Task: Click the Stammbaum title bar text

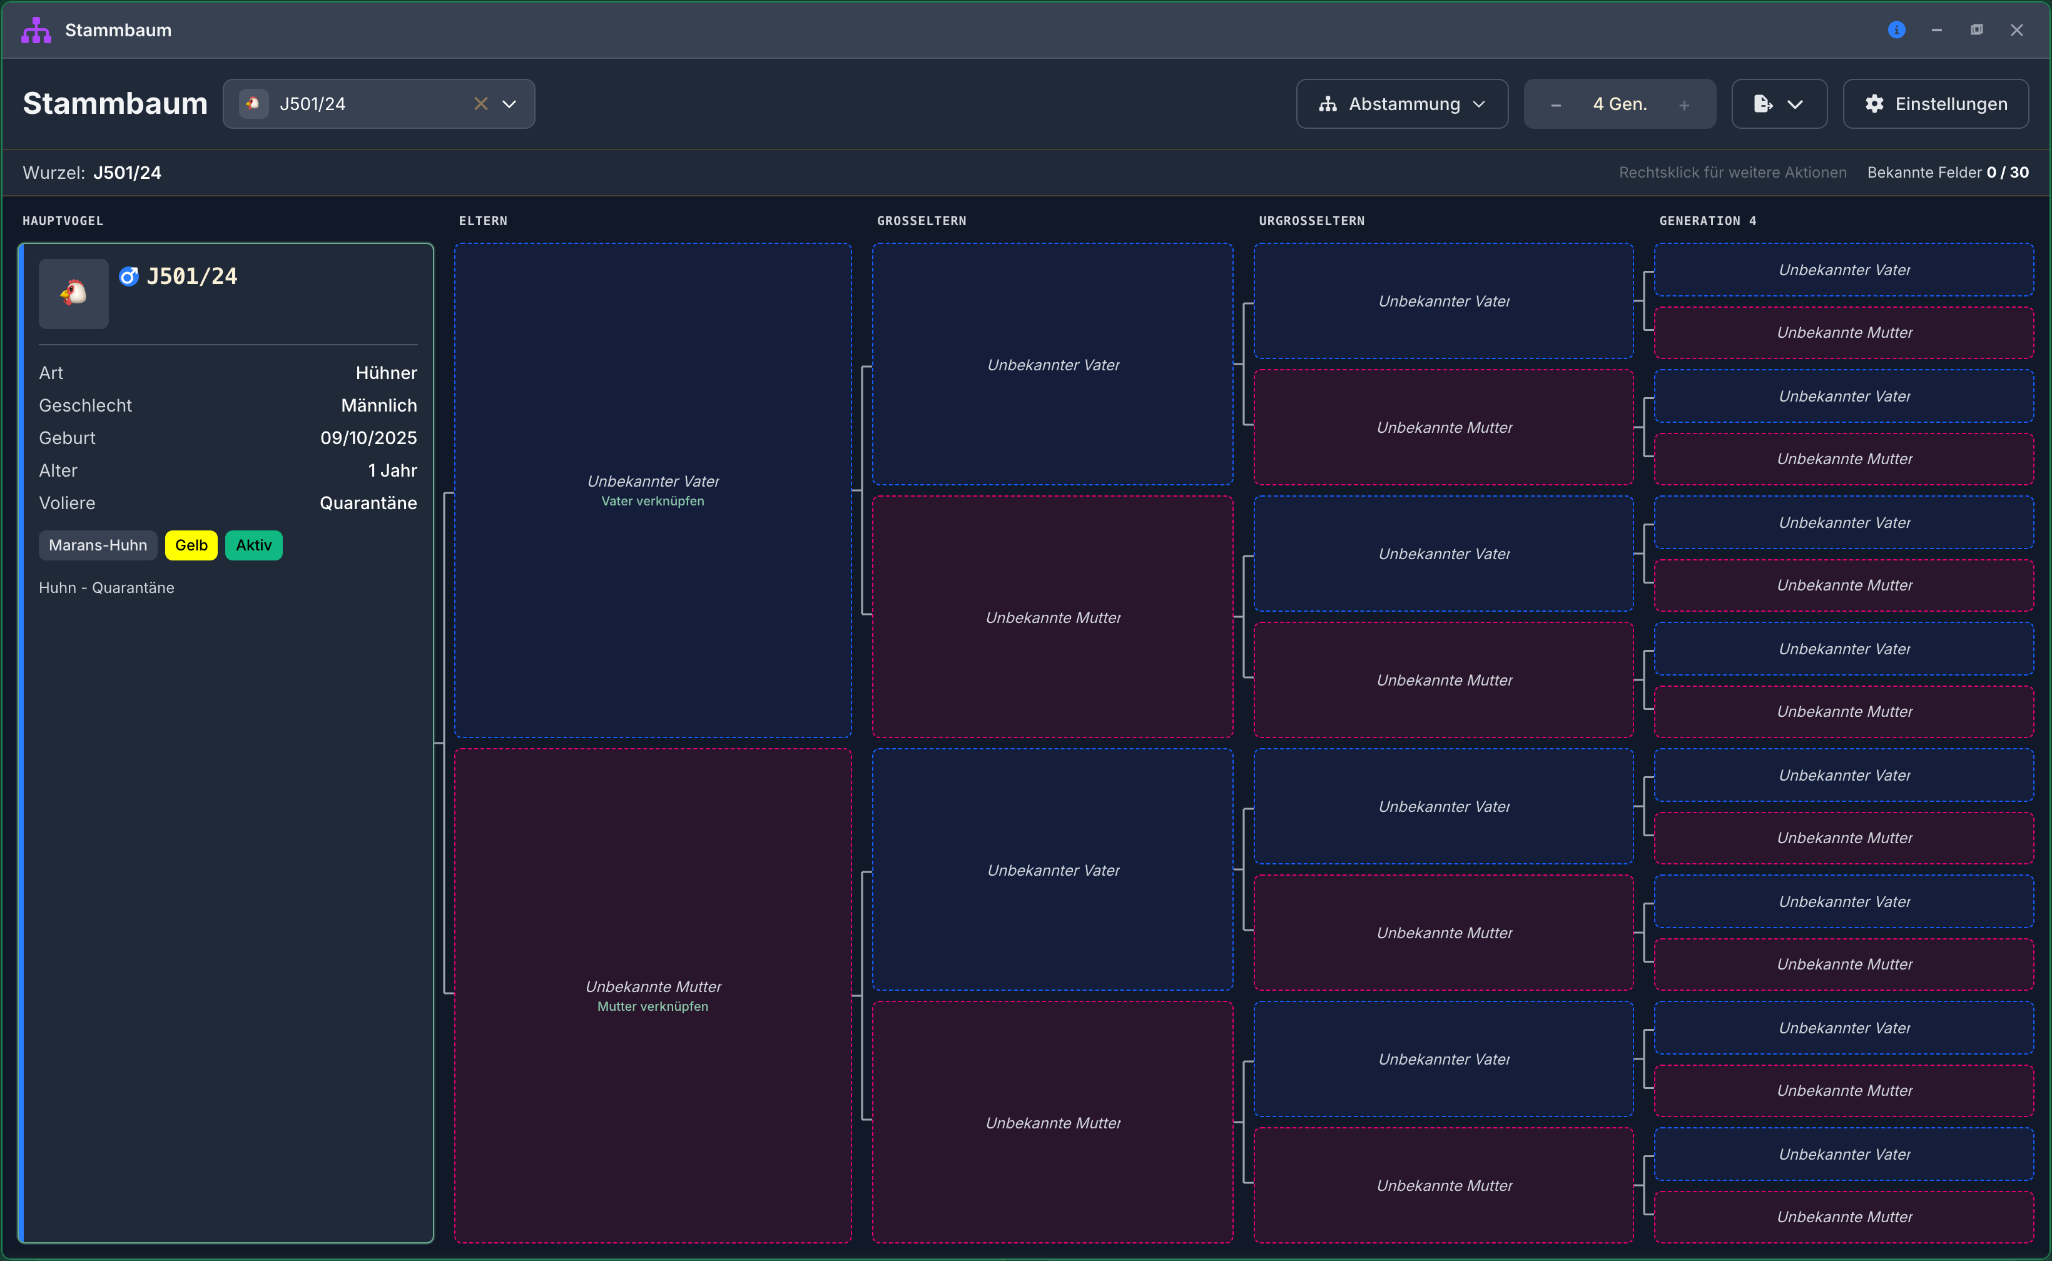Action: (118, 30)
